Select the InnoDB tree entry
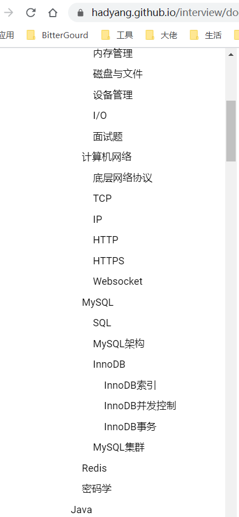Viewport: 239px width, 517px height. [x=109, y=364]
